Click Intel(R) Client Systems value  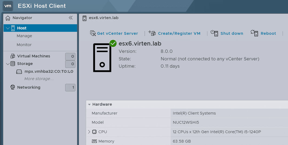click(194, 113)
